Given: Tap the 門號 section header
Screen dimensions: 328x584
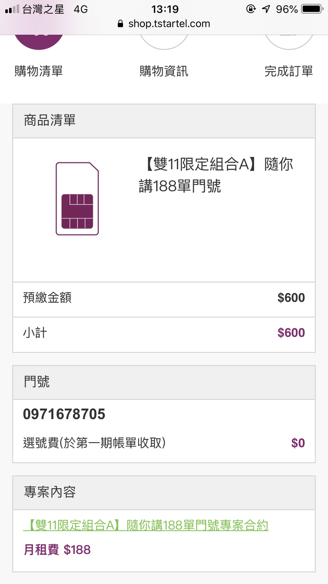Looking at the screenshot, I should point(164,382).
